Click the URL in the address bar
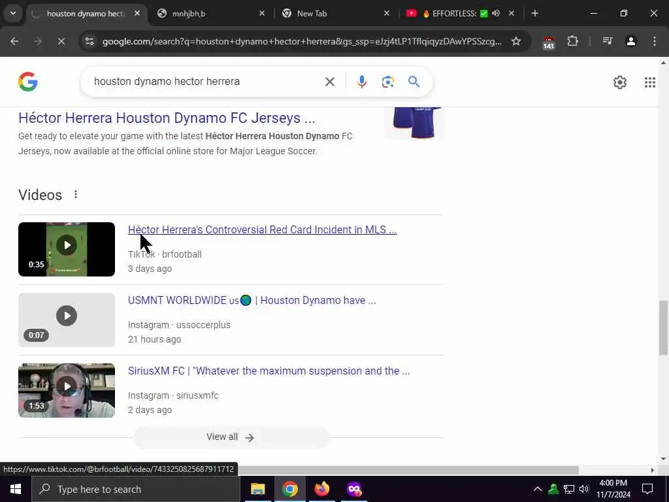This screenshot has height=502, width=669. (302, 41)
